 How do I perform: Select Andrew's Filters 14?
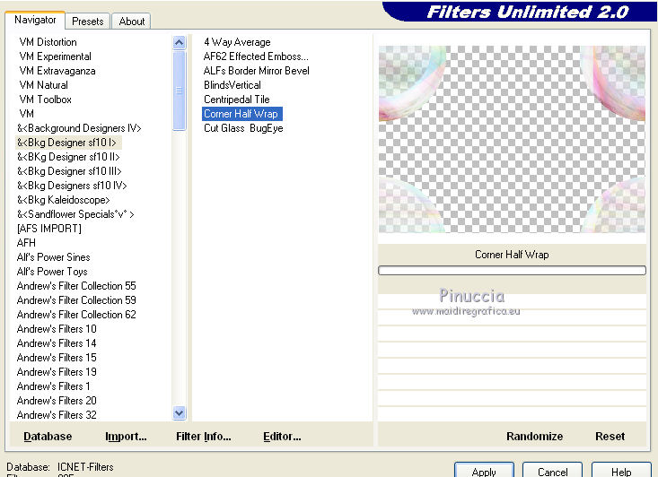point(57,343)
